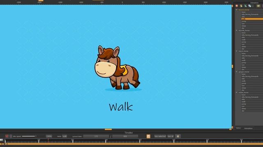Click the blue clone pages icon in Animations toolbar
The image size is (263, 147).
coord(250,6)
